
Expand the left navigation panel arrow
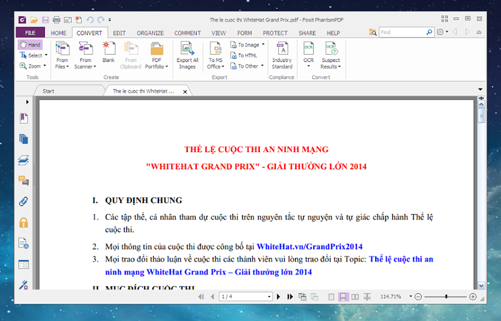(27, 102)
